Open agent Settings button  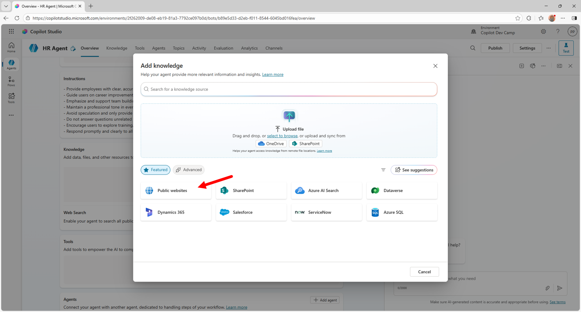527,48
